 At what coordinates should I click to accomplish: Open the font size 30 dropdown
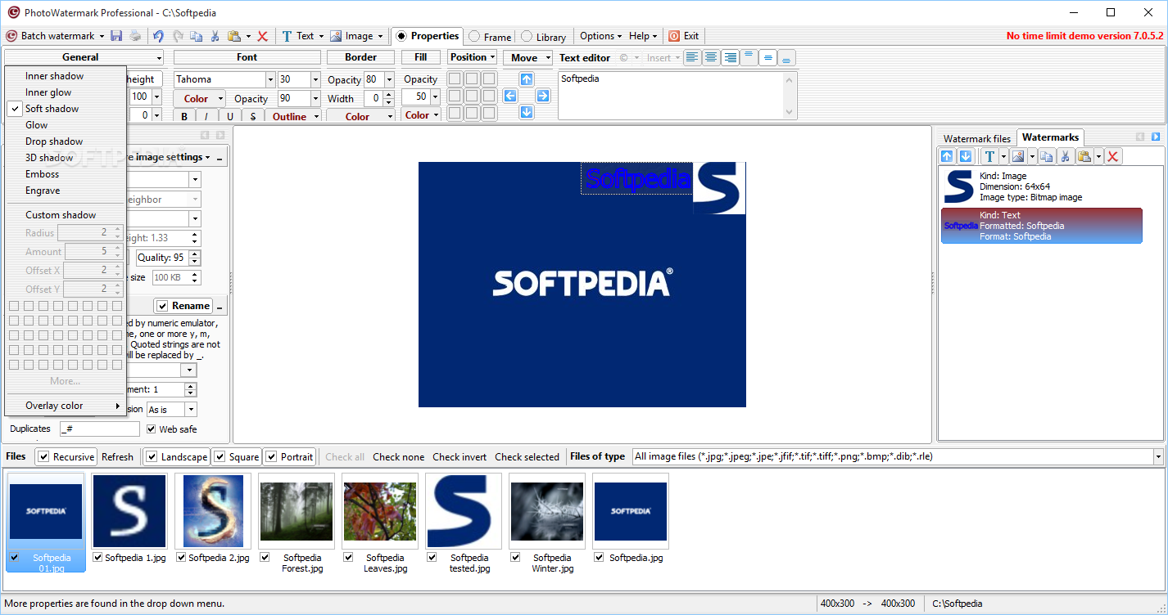click(x=315, y=79)
